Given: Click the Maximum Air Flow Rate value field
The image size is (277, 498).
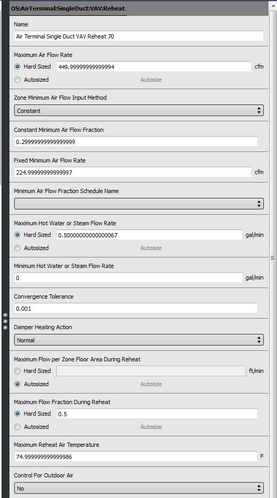Looking at the screenshot, I should (154, 66).
